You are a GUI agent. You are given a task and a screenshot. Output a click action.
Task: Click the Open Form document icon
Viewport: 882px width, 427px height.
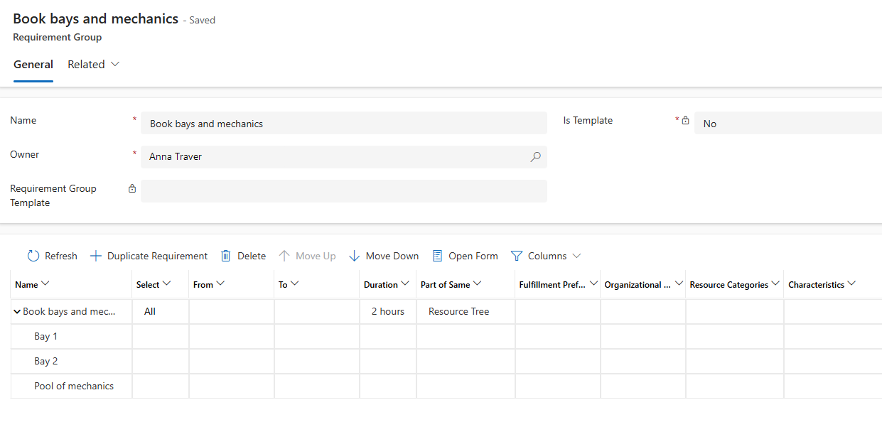click(x=437, y=256)
